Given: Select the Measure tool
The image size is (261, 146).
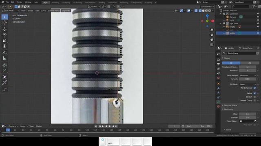Looking at the screenshot, I should 4,58.
